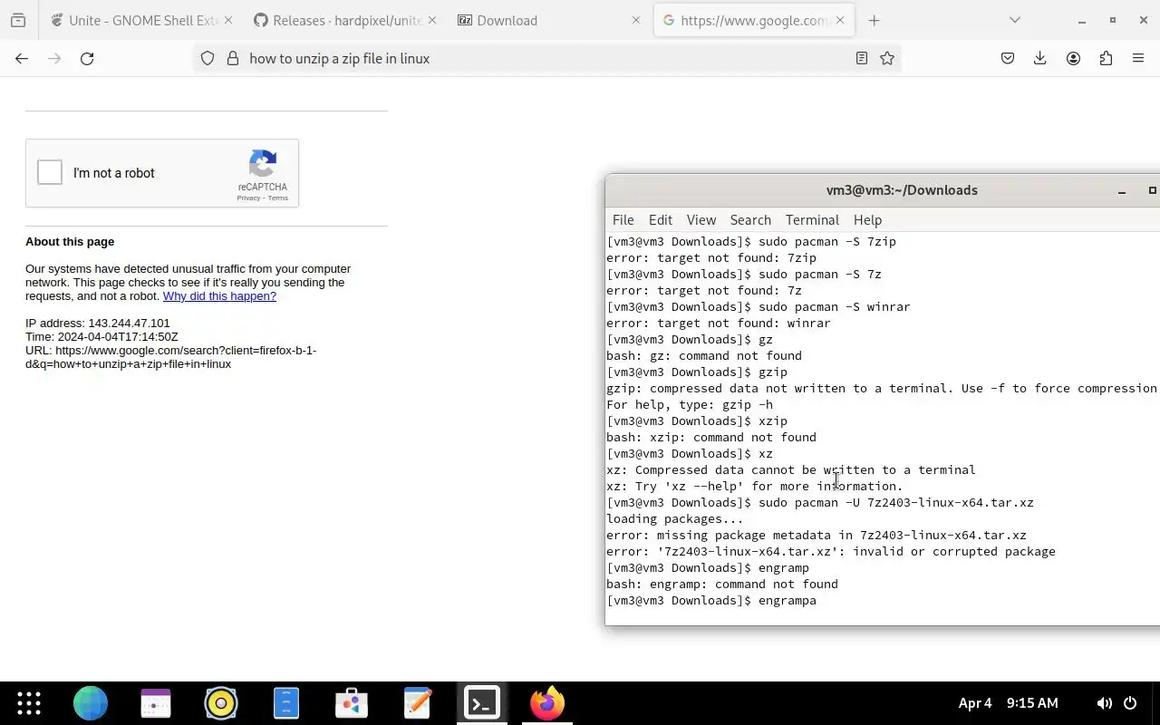This screenshot has width=1160, height=725.
Task: Switch to Firefox in the dock
Action: [547, 703]
